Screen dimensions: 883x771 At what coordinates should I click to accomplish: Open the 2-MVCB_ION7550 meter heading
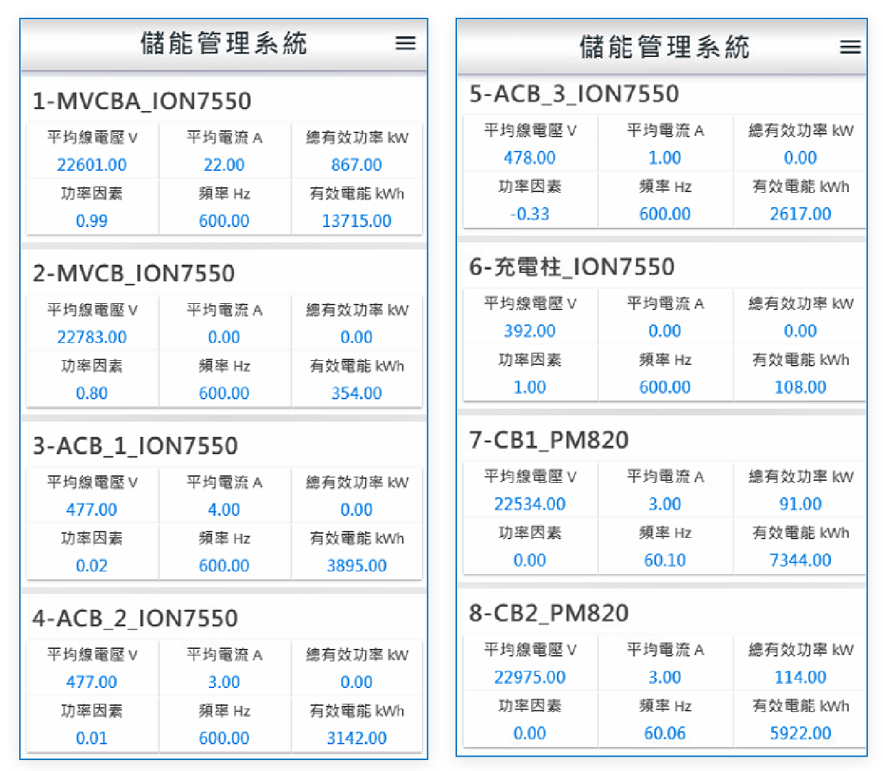tap(134, 274)
